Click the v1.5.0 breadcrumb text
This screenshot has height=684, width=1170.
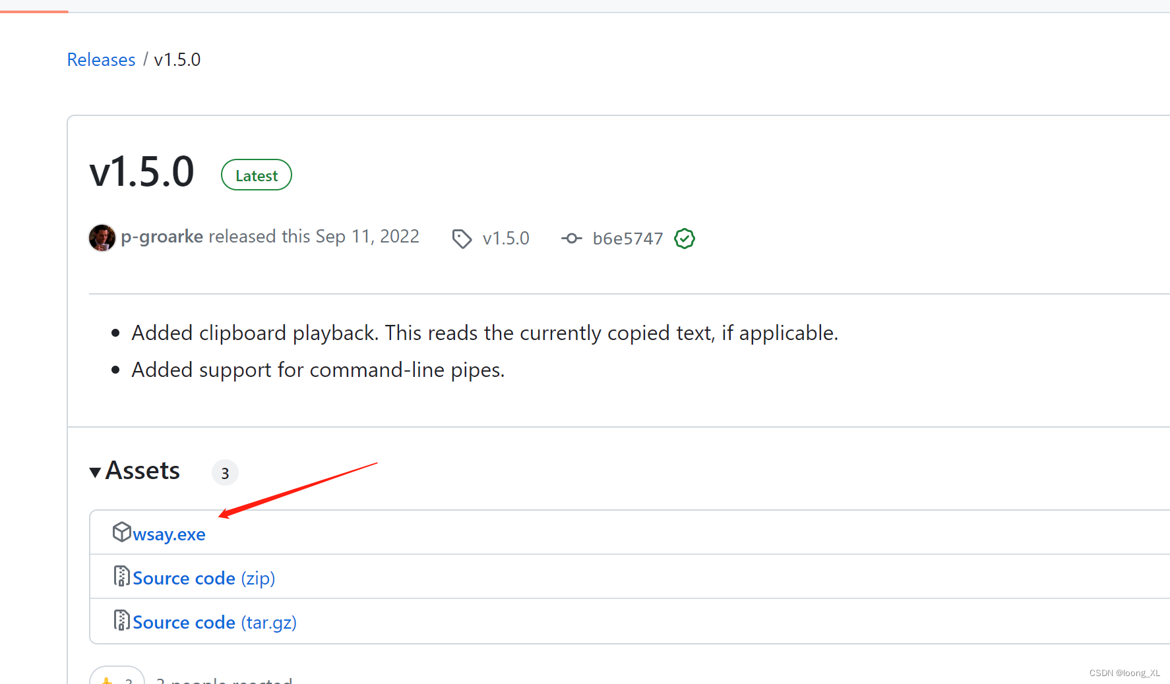click(177, 60)
